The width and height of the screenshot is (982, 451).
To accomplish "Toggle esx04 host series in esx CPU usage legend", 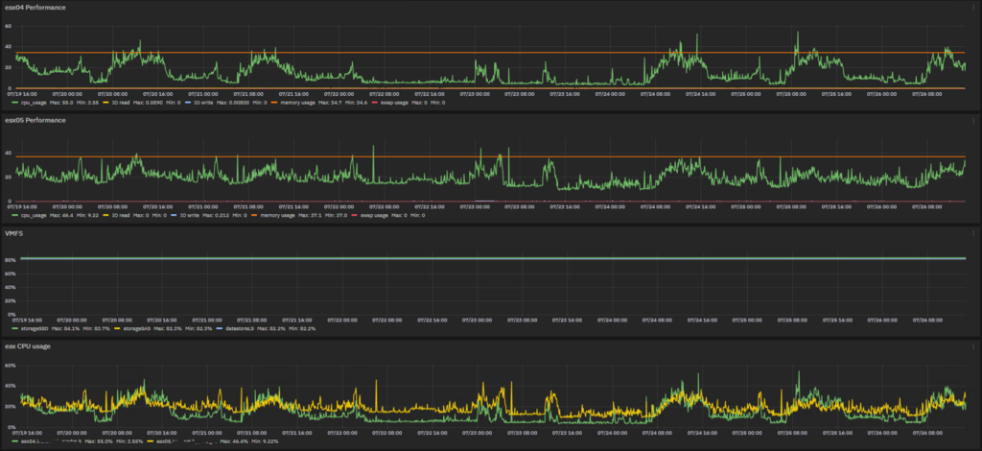I will point(50,442).
